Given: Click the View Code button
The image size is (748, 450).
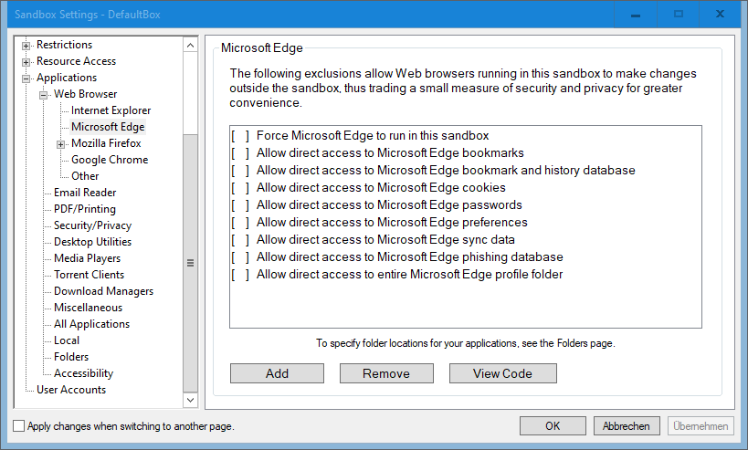Looking at the screenshot, I should tap(503, 373).
